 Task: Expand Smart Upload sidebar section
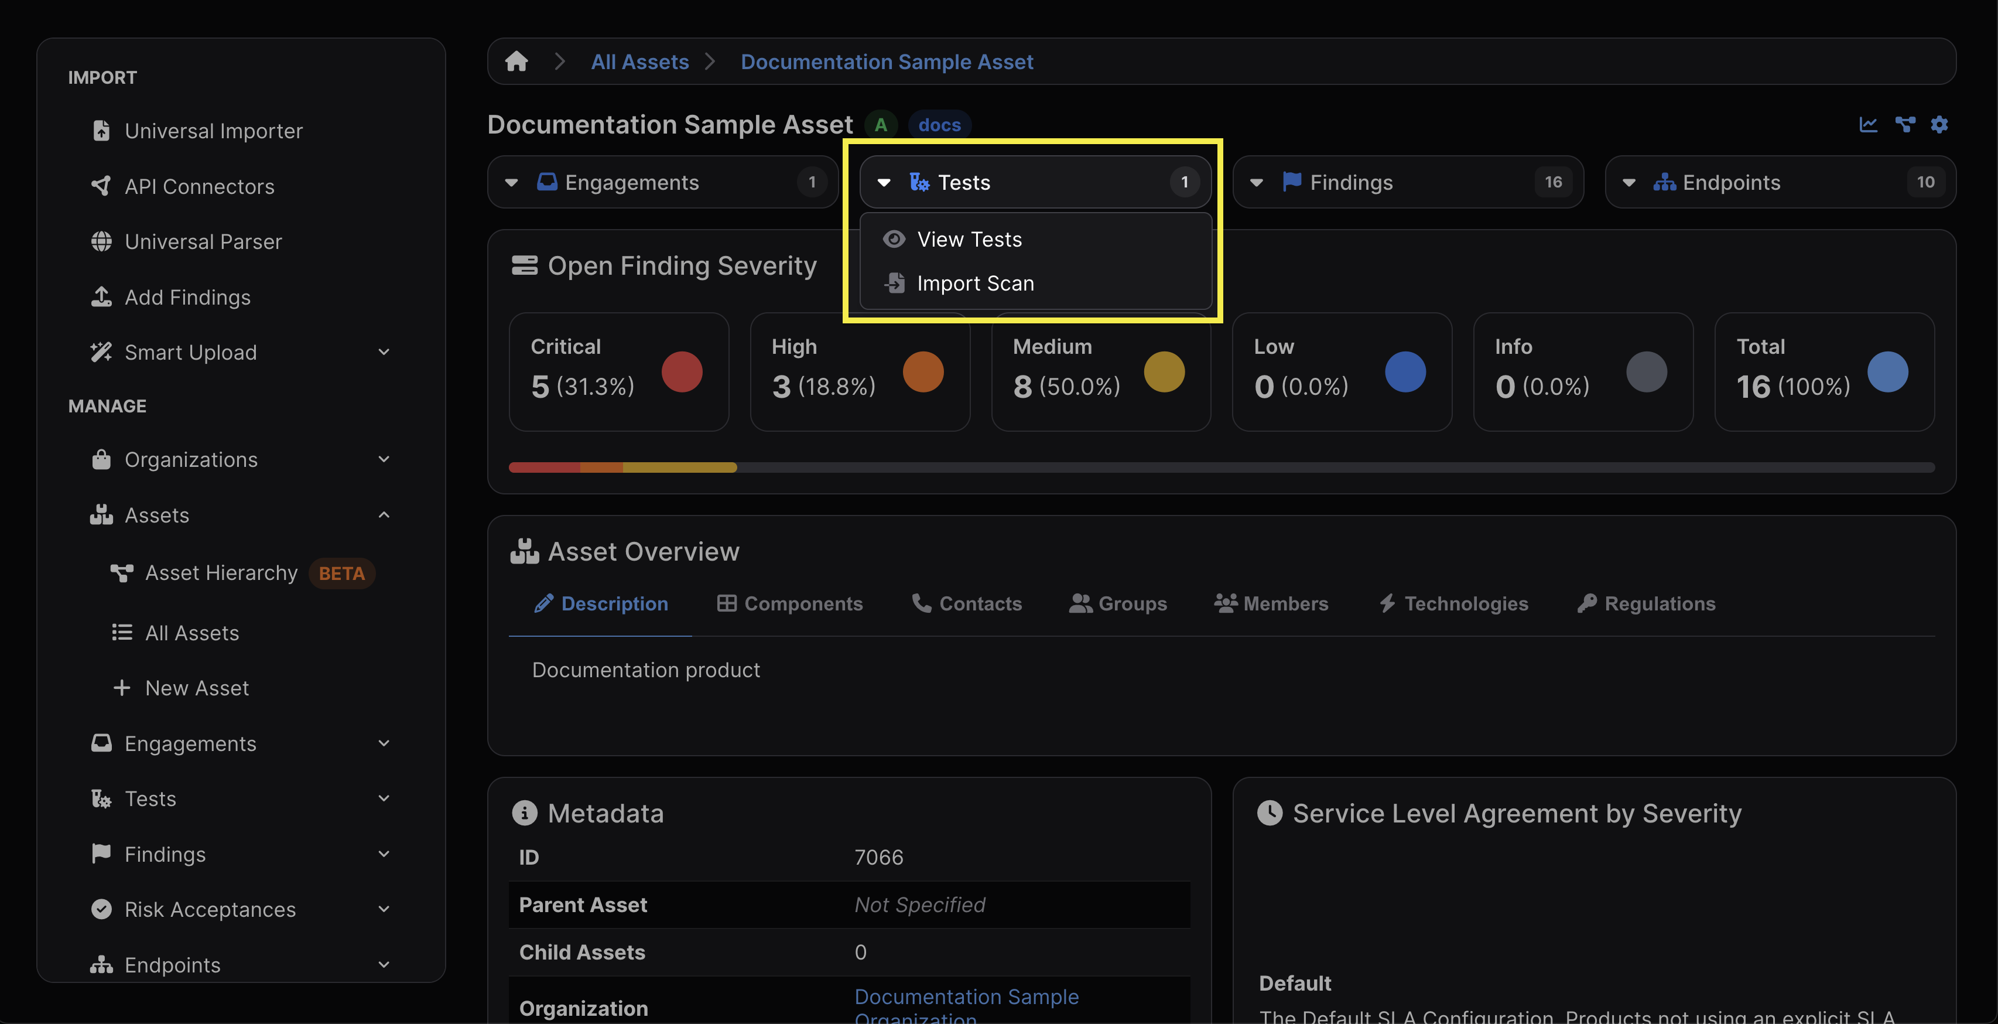tap(384, 352)
